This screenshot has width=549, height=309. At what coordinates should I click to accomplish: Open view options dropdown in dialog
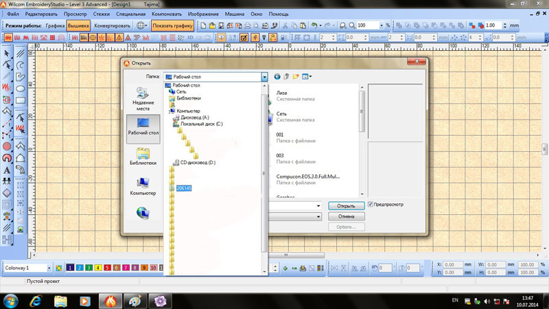(307, 78)
